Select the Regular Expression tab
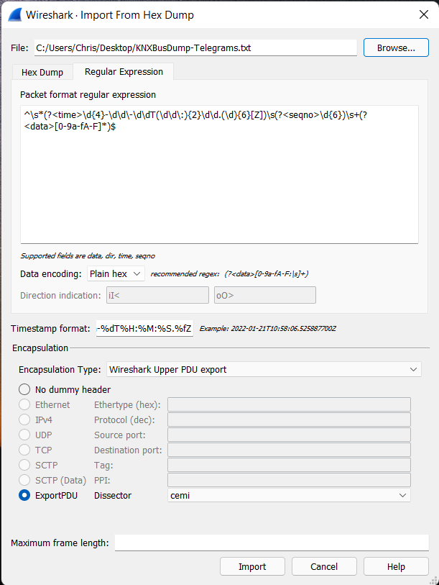Screen dimensions: 439x585 pos(124,72)
